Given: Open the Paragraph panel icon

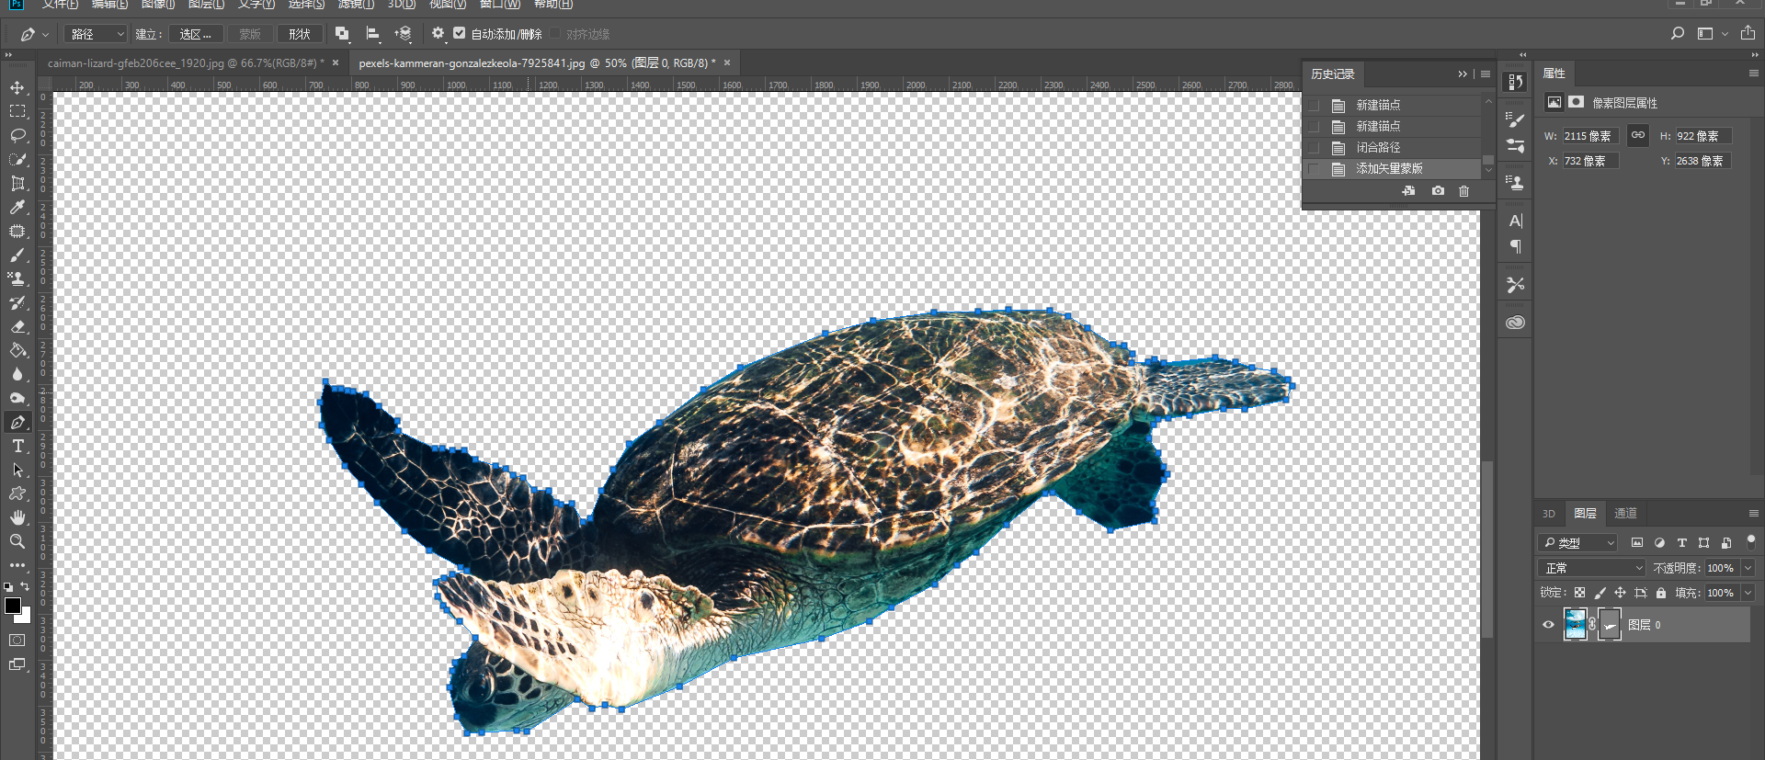Looking at the screenshot, I should tap(1515, 246).
